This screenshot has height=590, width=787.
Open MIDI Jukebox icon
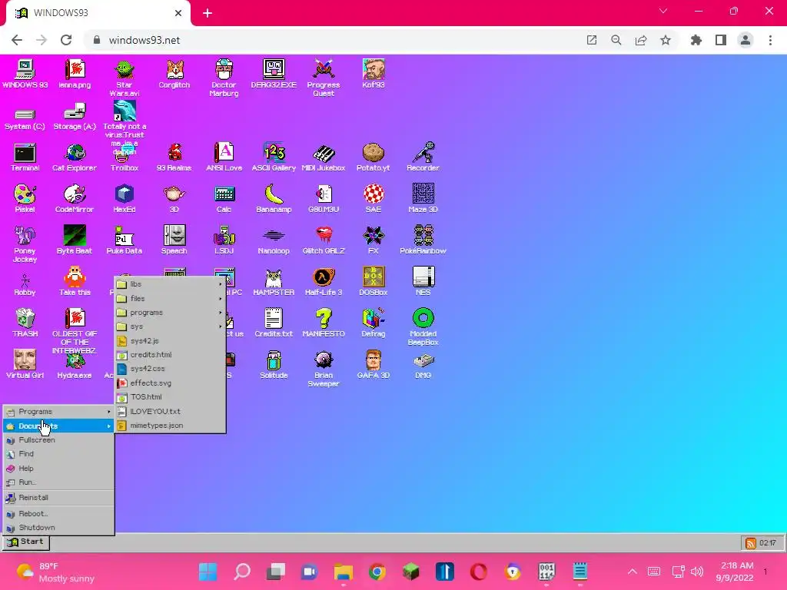[324, 157]
